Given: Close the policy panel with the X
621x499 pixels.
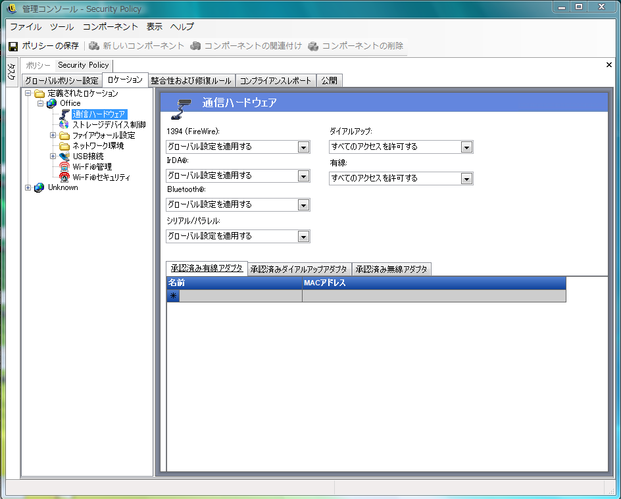Looking at the screenshot, I should pyautogui.click(x=609, y=65).
